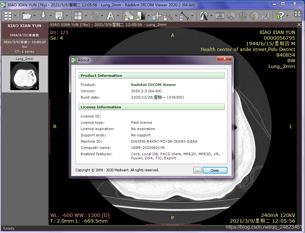This screenshot has width=305, height=233.
Task: Click computer name USER-20200601YR
Action: pyautogui.click(x=148, y=148)
